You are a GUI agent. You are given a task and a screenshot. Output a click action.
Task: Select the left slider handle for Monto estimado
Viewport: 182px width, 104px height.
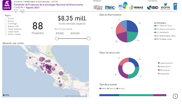coord(57,38)
